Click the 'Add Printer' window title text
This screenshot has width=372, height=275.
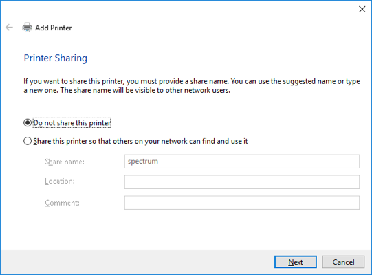click(x=54, y=27)
